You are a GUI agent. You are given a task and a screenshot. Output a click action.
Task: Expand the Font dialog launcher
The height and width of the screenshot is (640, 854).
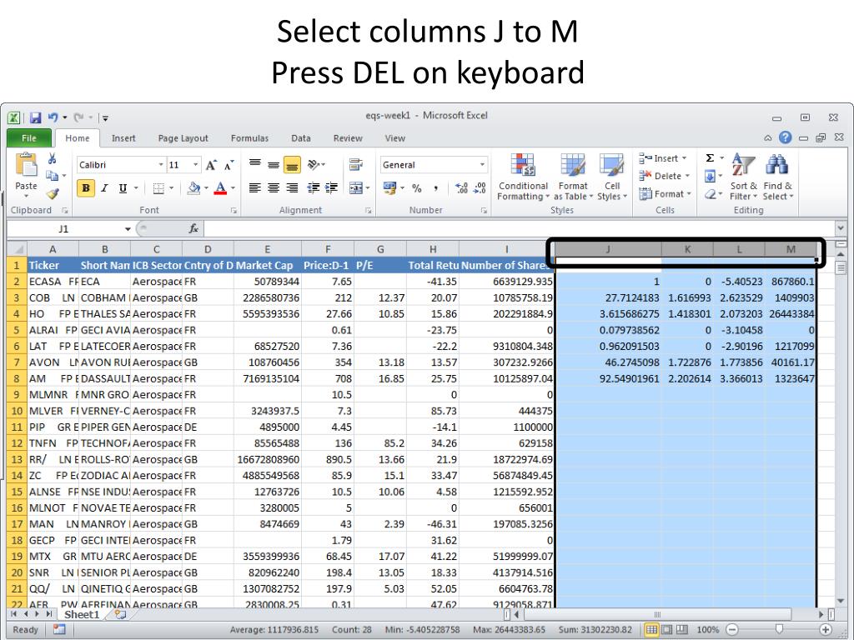point(234,211)
